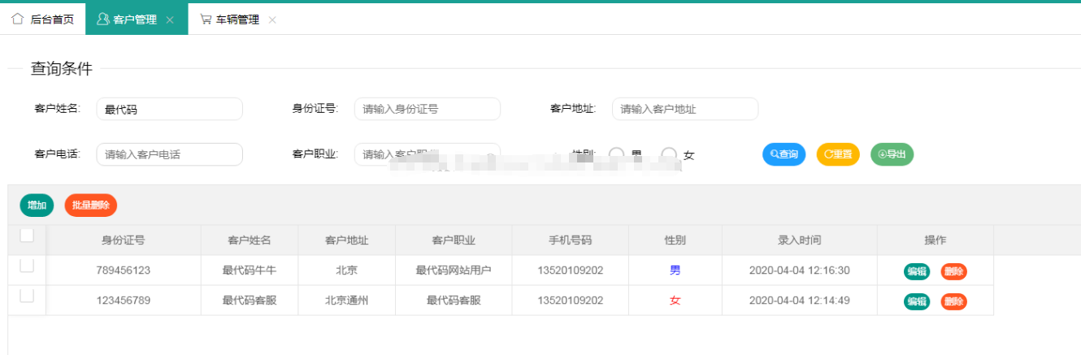Viewport: 1081px width, 355px height.
Task: Click the ID cell 789456123
Action: tap(124, 271)
